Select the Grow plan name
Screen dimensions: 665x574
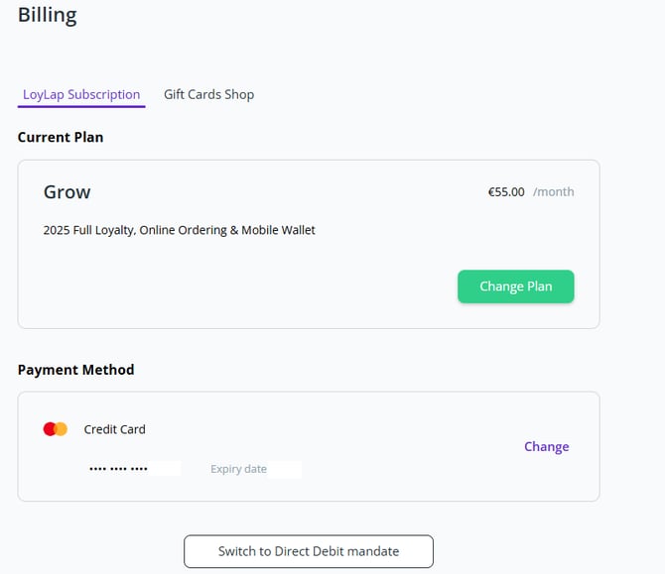(66, 191)
